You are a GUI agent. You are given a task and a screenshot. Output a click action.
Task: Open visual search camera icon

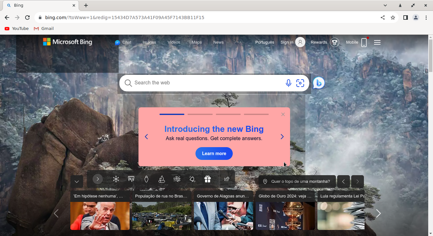300,83
